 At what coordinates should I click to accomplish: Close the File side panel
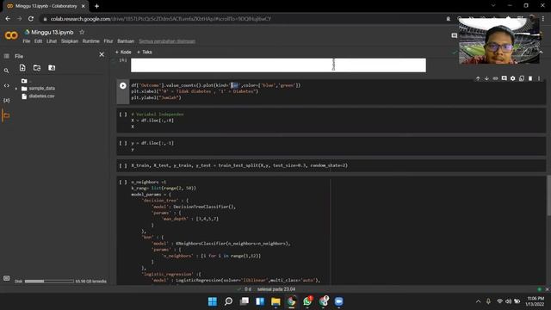[x=102, y=54]
